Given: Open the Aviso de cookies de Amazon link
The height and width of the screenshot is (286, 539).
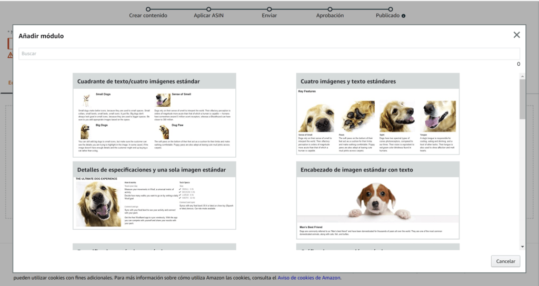Looking at the screenshot, I should tap(309, 278).
